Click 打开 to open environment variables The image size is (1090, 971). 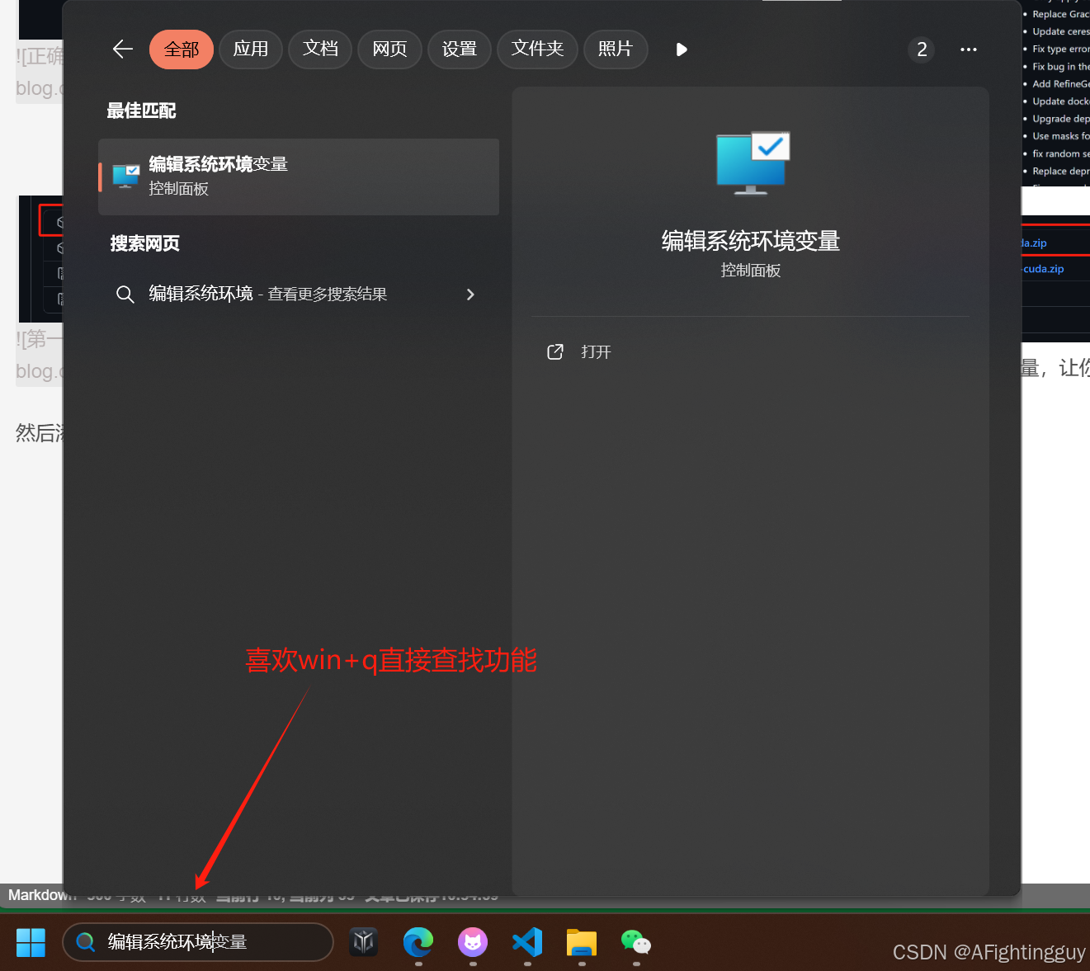[596, 351]
